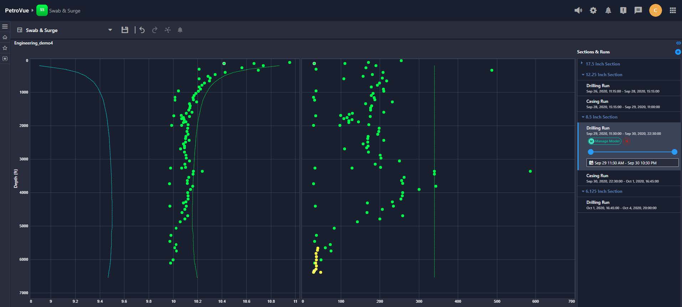
Task: Add a new section with the blue plus button
Action: [x=678, y=52]
